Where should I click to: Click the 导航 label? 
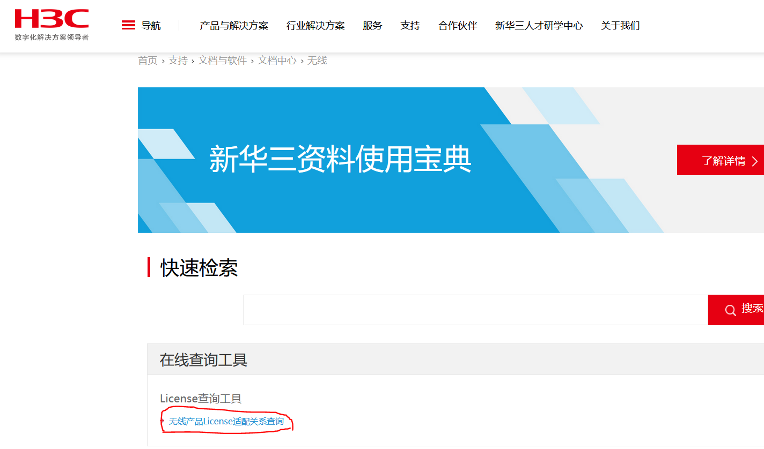click(x=151, y=25)
